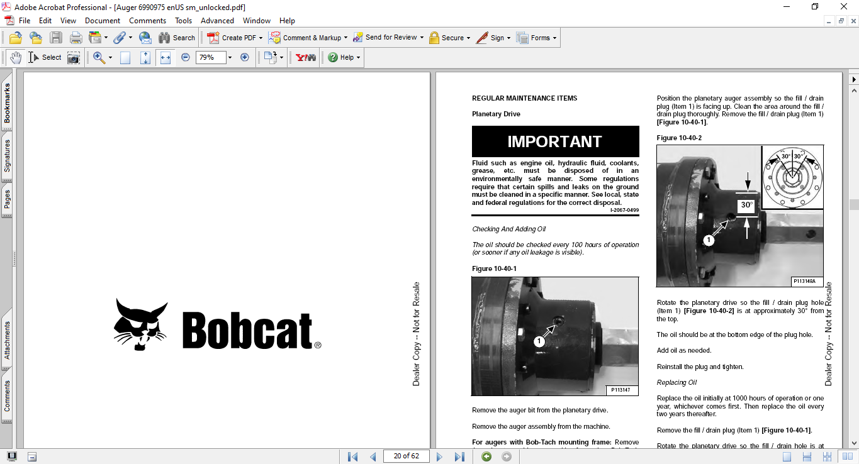Click the paperclip Attach File icon
The width and height of the screenshot is (859, 464).
[119, 38]
